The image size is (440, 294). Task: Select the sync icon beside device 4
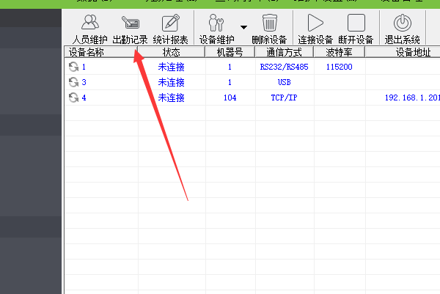tap(73, 98)
